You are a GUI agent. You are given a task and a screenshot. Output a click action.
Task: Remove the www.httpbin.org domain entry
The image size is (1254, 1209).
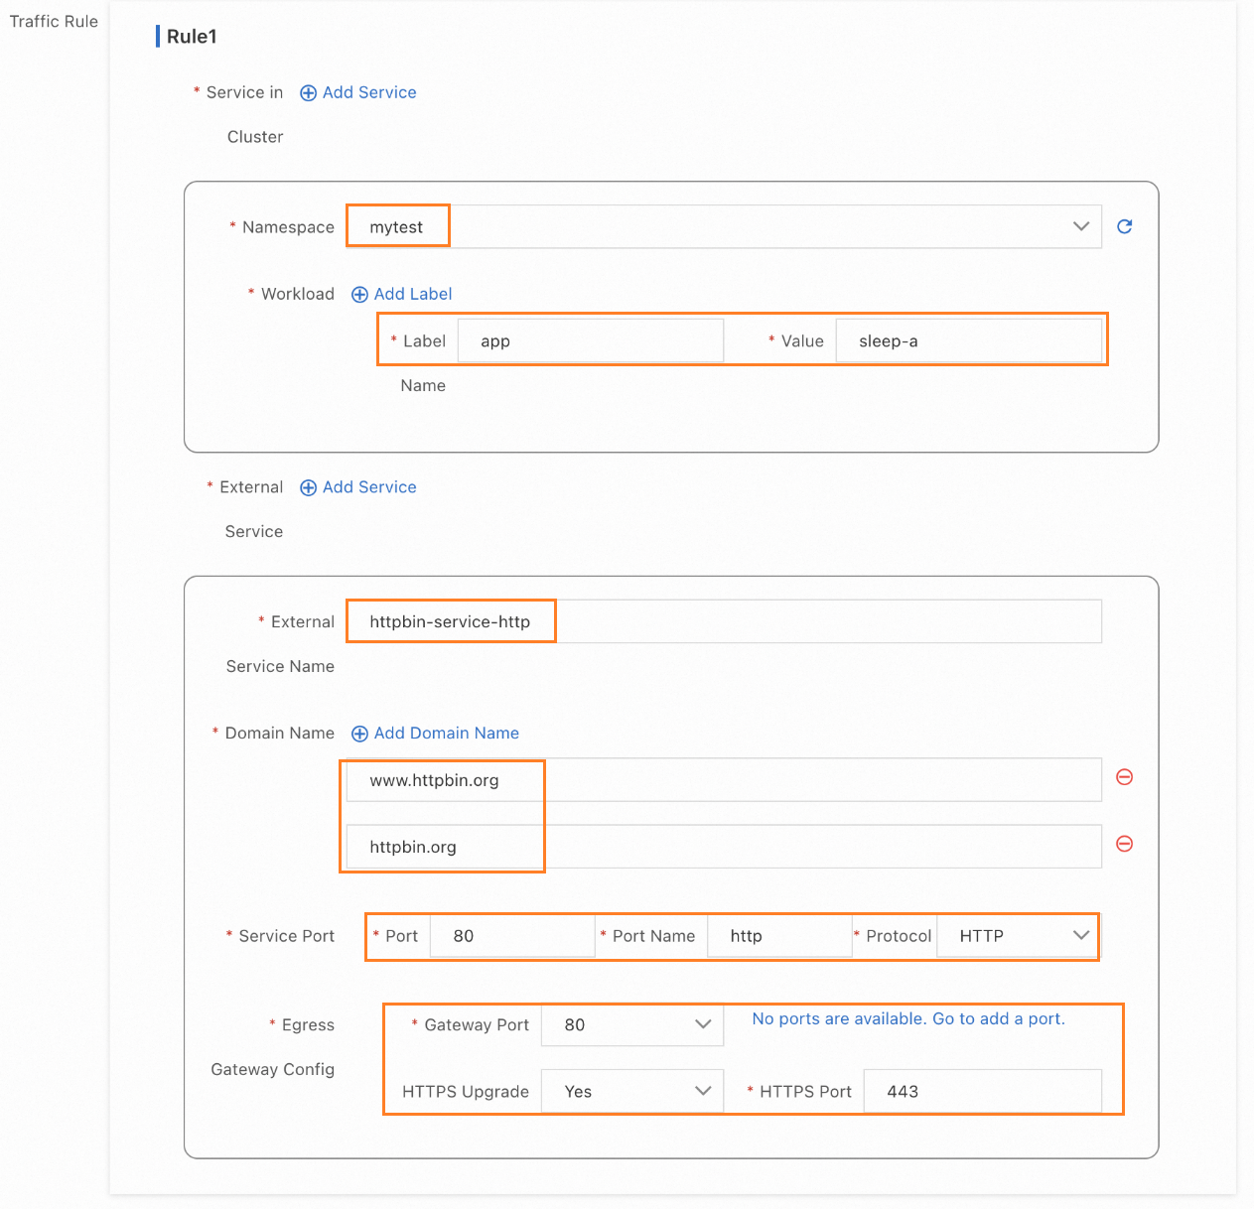point(1124,777)
